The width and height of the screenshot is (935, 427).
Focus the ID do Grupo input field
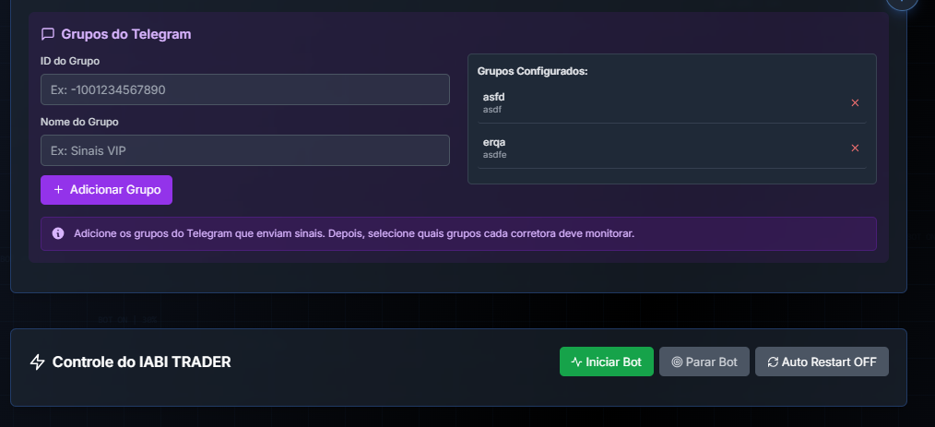point(245,89)
